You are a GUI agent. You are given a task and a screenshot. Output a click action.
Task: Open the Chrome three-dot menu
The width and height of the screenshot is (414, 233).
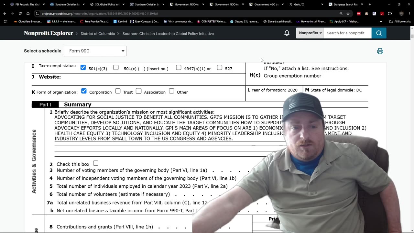409,14
